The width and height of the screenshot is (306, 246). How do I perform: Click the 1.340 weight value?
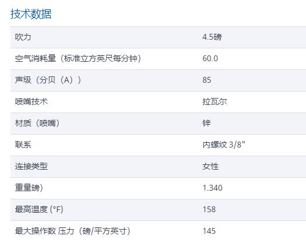coord(213,188)
